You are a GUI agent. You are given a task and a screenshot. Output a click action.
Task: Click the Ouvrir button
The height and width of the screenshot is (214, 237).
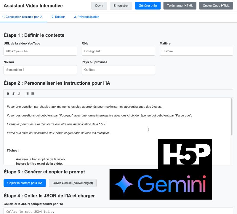99,5
